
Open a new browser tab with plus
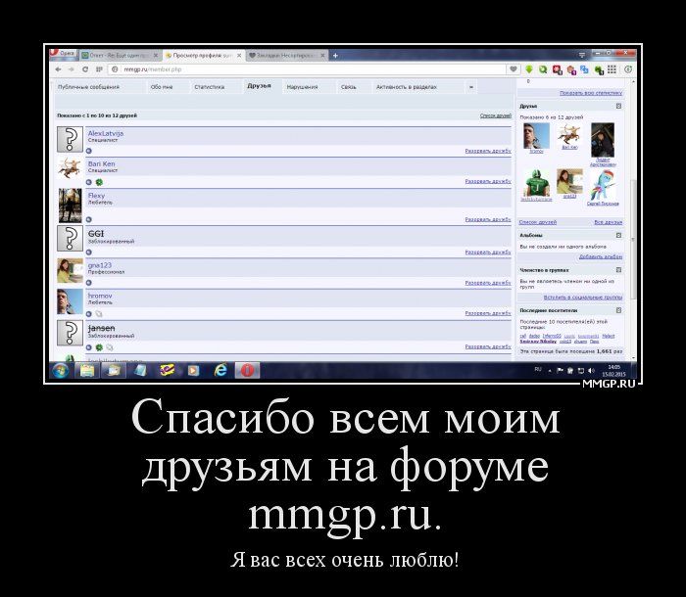pyautogui.click(x=335, y=56)
